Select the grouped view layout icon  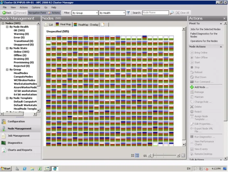click(137, 155)
